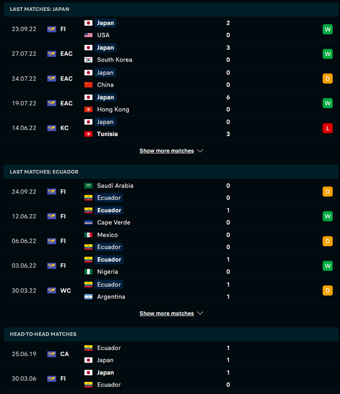
Task: Show more matches under Ecuador section
Action: pyautogui.click(x=167, y=313)
